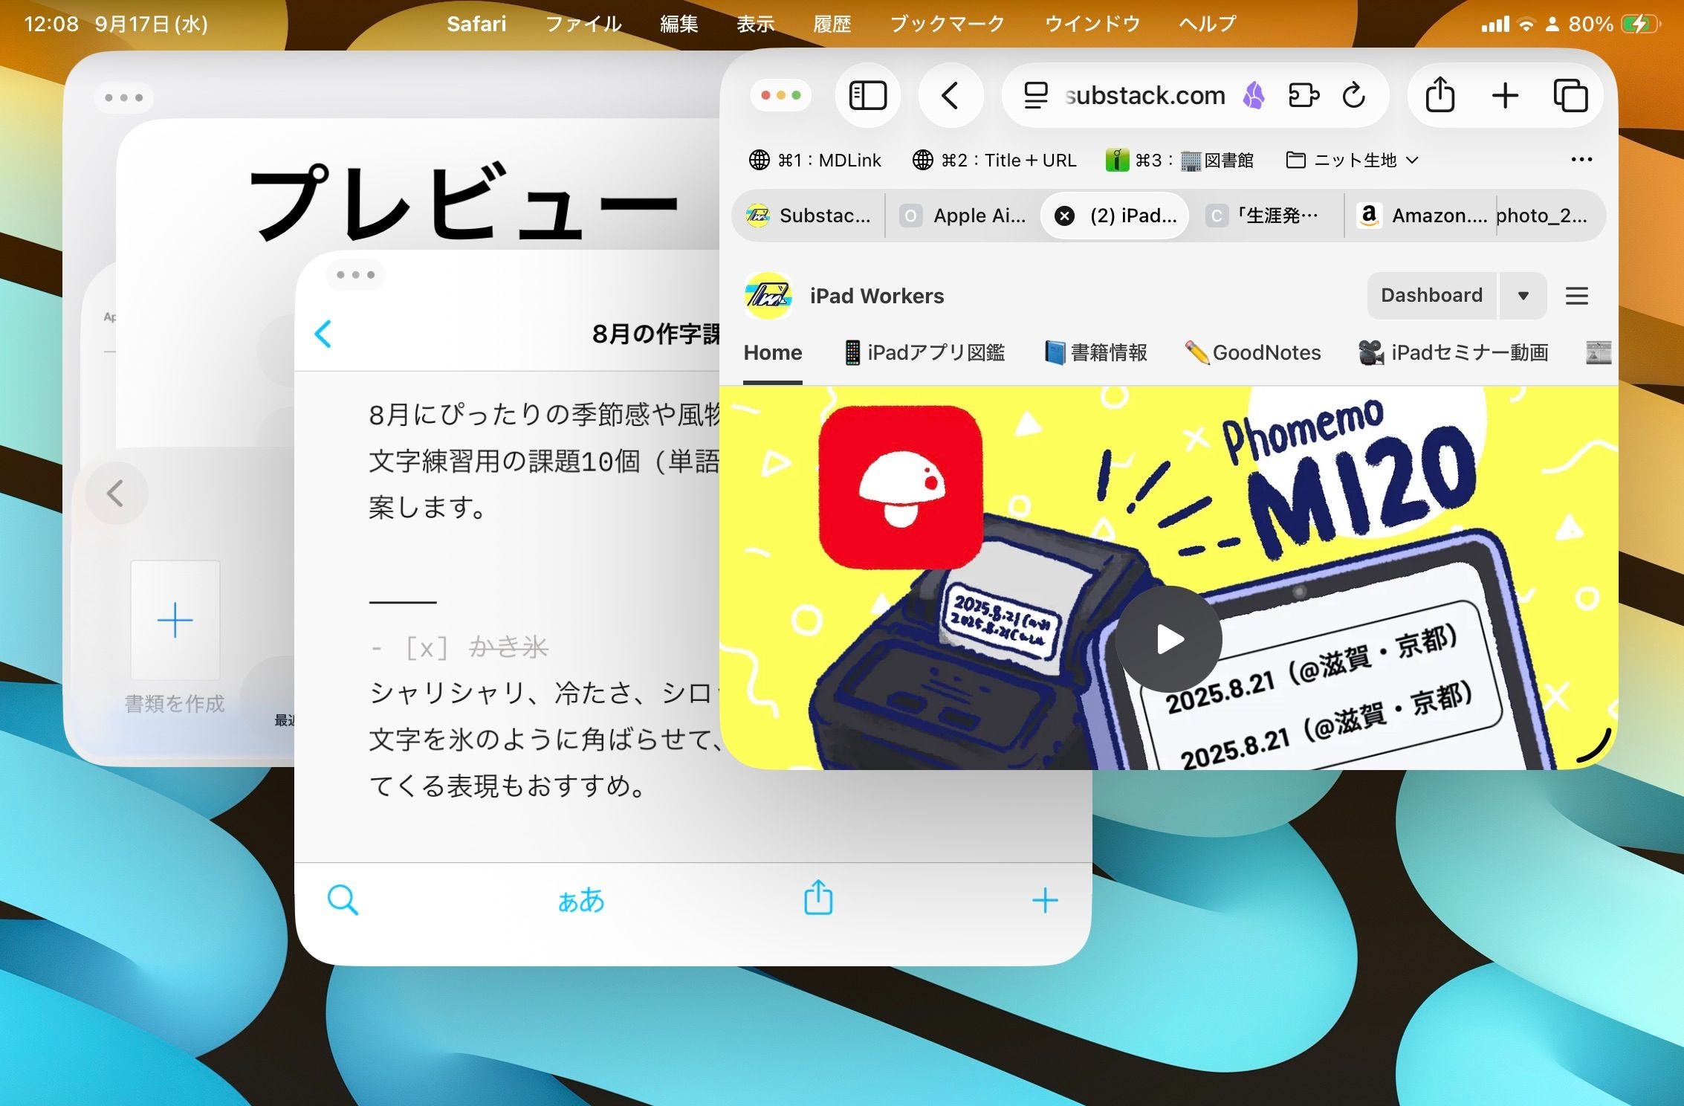Click 書類を作成 new document button
The height and width of the screenshot is (1106, 1684).
pyautogui.click(x=175, y=621)
